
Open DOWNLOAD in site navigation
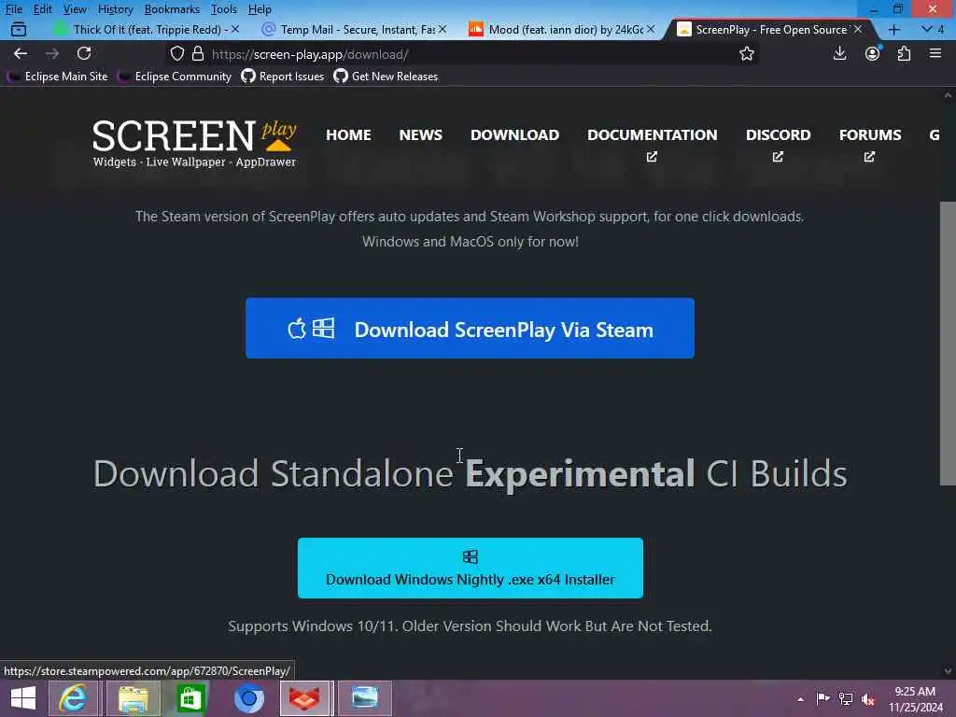tap(514, 134)
